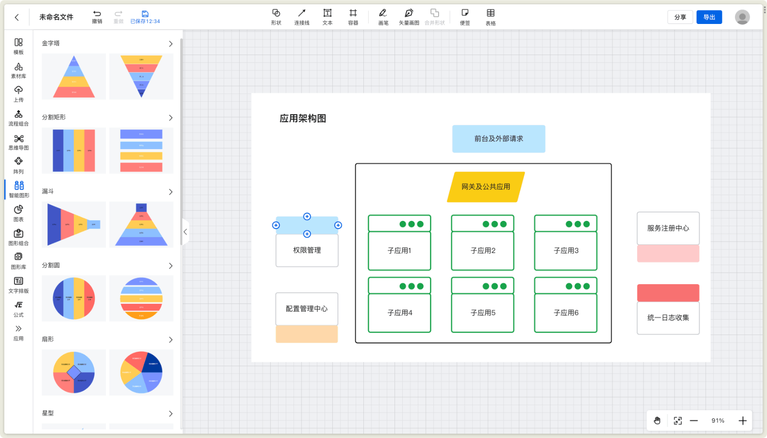Collapse the left shapes panel

coord(185,232)
